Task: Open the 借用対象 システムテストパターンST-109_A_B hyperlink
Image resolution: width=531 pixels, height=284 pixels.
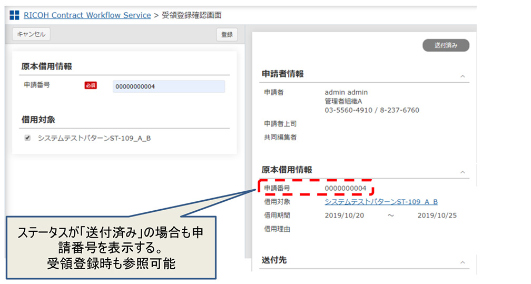Action: coord(381,202)
